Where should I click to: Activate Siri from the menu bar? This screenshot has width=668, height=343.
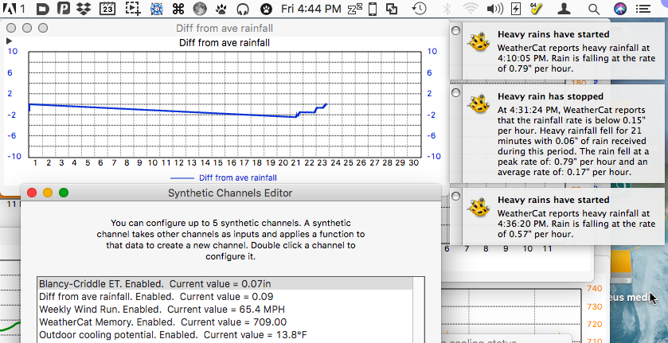click(621, 8)
